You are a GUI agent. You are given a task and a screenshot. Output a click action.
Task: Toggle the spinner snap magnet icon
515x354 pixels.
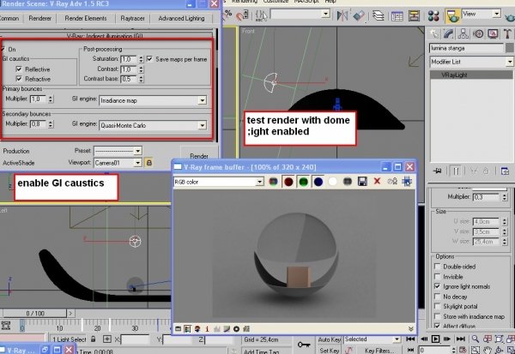click(242, 15)
